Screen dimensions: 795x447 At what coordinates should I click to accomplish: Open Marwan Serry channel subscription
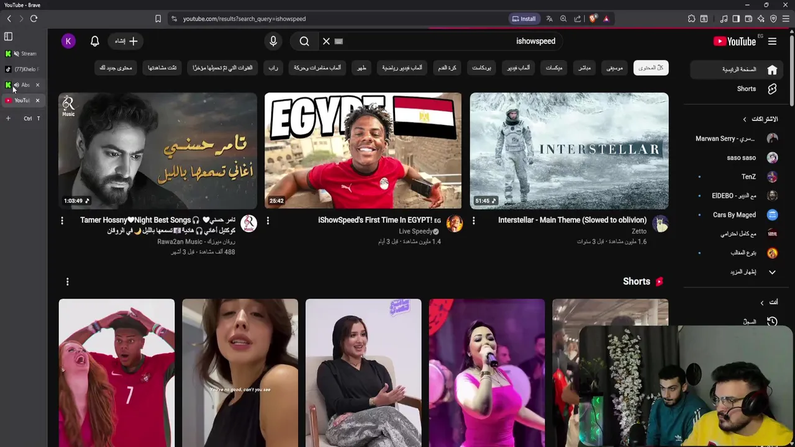(737, 138)
